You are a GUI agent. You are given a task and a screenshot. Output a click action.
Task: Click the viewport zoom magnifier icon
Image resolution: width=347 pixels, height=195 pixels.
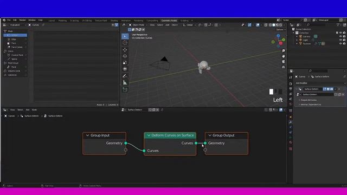pos(283,51)
